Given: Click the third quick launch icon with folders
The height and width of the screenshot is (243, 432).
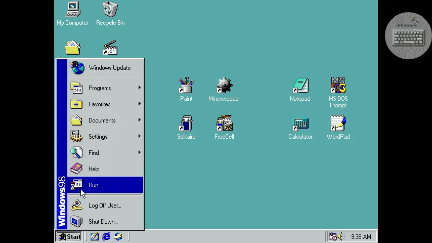Looking at the screenshot, I should tap(118, 236).
